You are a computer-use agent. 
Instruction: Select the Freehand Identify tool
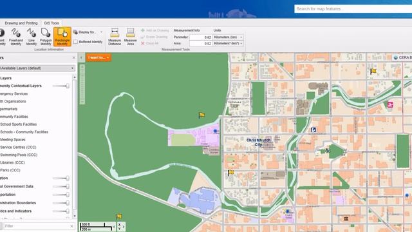point(15,37)
